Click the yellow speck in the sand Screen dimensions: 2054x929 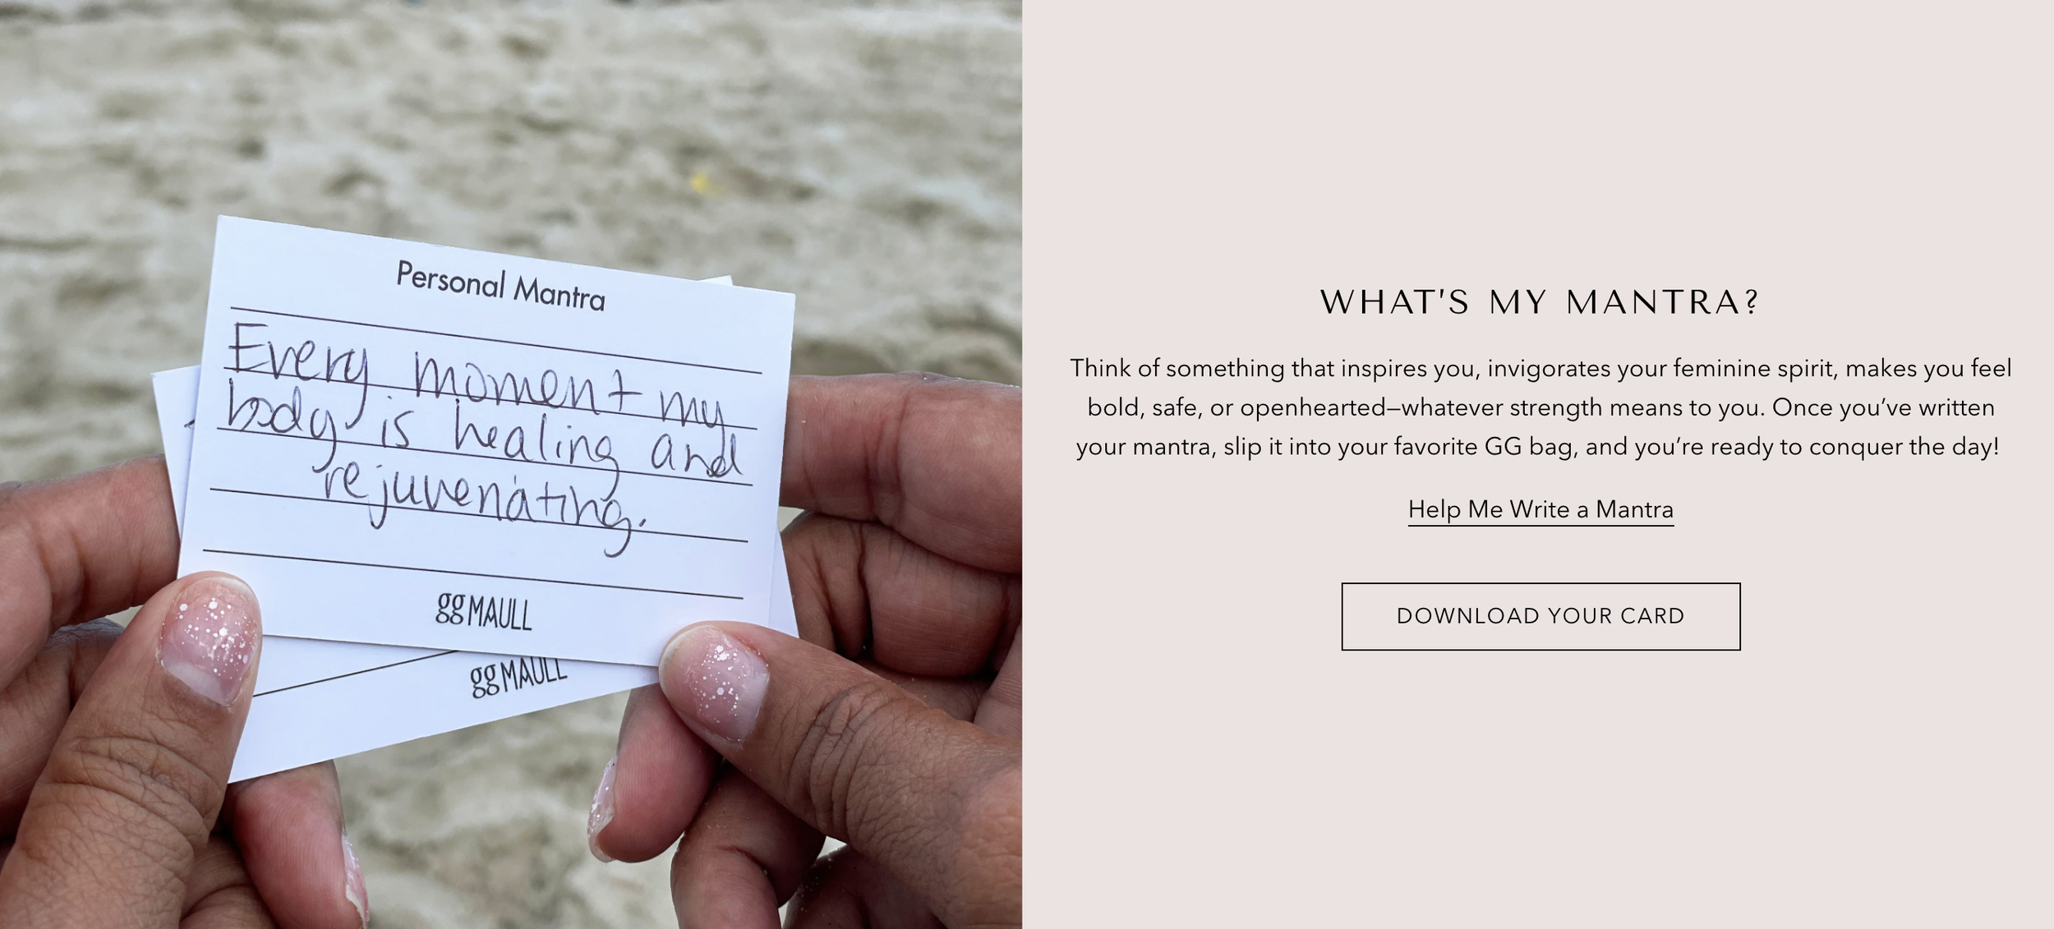pyautogui.click(x=699, y=181)
